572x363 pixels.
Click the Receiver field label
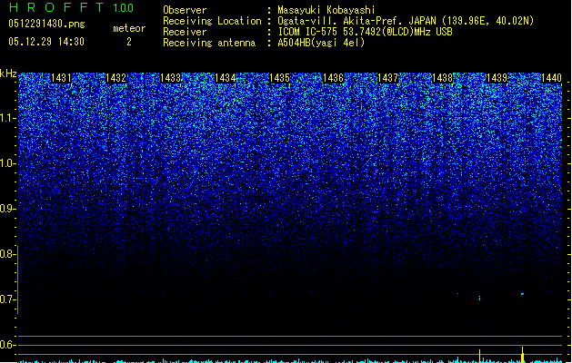click(x=185, y=32)
